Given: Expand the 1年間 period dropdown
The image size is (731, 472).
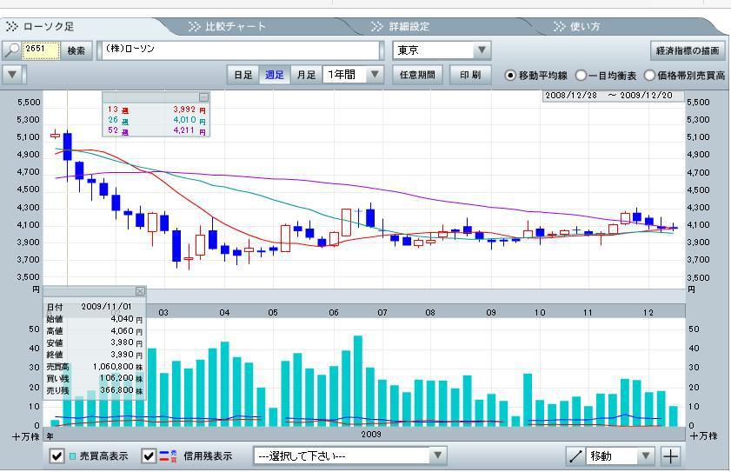Looking at the screenshot, I should point(374,75).
